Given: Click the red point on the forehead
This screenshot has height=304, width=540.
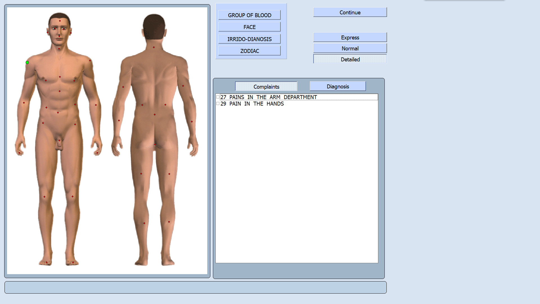Looking at the screenshot, I should (60, 21).
